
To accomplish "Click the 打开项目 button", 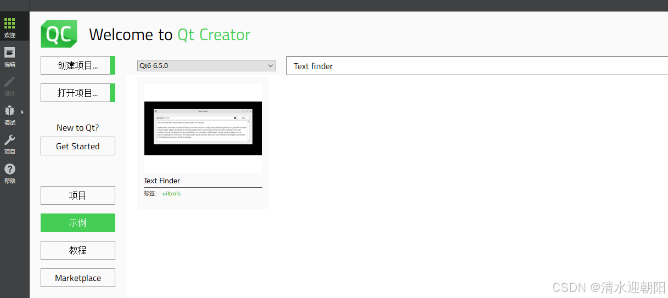I will tap(78, 93).
